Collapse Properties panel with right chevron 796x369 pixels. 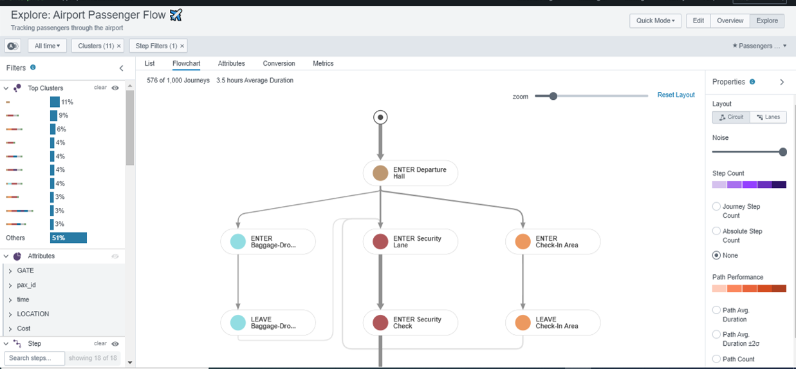(x=782, y=82)
